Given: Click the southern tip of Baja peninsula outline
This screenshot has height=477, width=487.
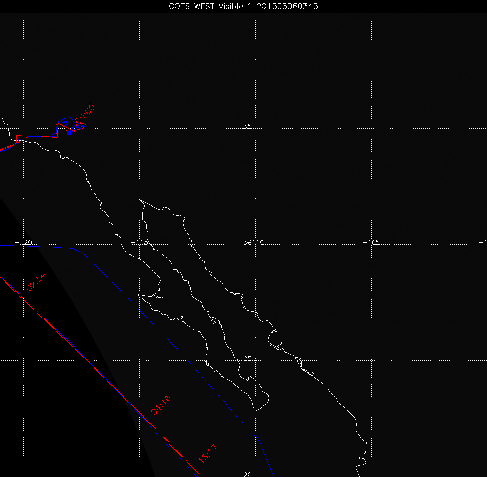Looking at the screenshot, I should (257, 409).
